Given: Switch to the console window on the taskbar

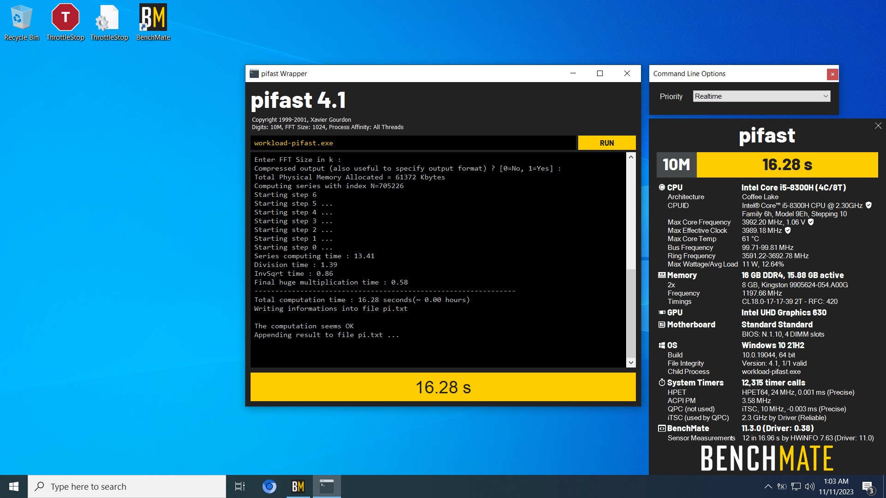Looking at the screenshot, I should pos(327,486).
